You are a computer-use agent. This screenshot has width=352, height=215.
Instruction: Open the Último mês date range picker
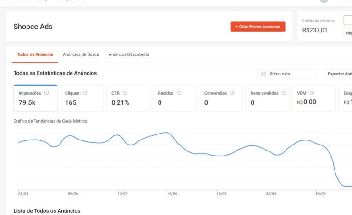pyautogui.click(x=287, y=74)
